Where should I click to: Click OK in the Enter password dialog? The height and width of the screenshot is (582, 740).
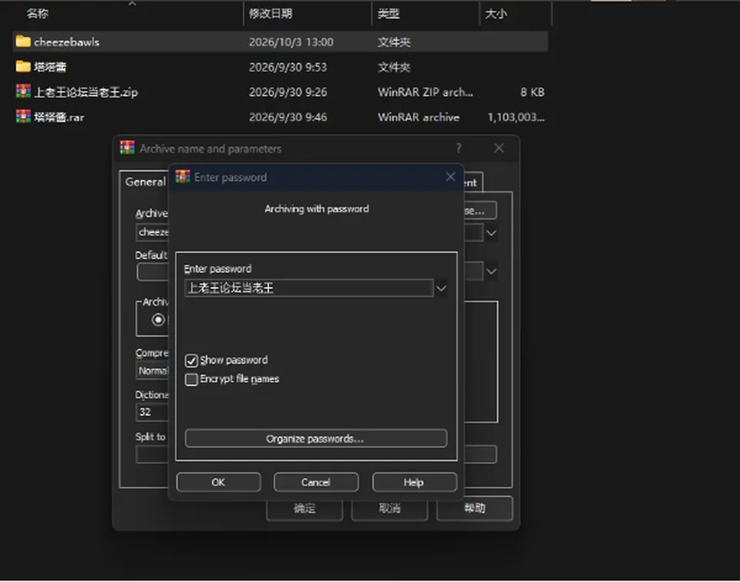(218, 482)
